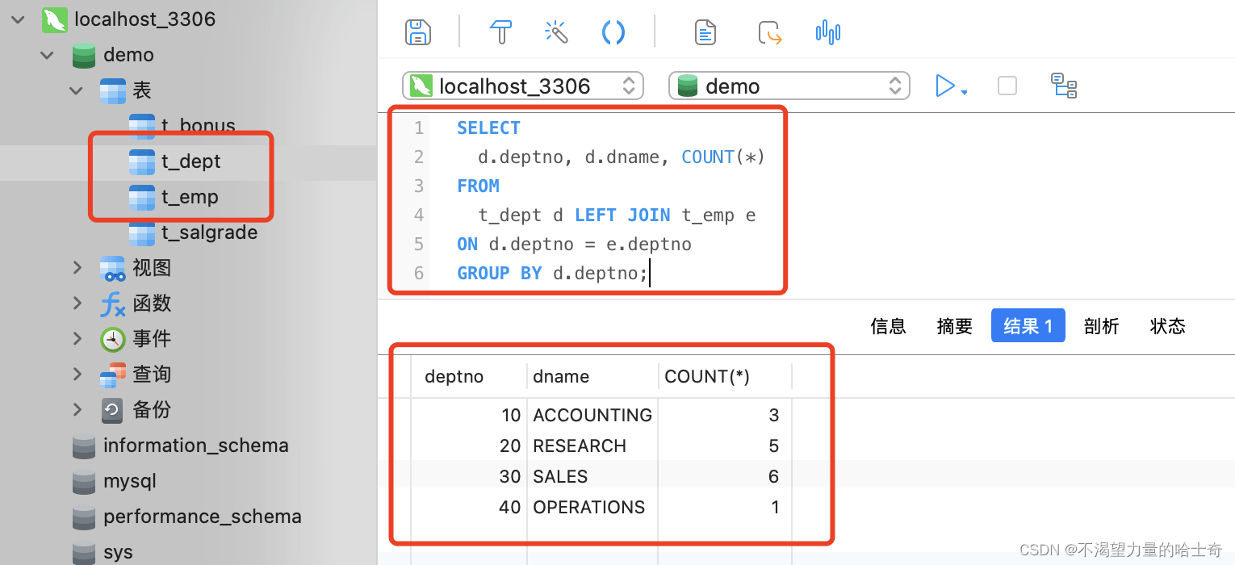Click the Save query icon

(x=417, y=32)
